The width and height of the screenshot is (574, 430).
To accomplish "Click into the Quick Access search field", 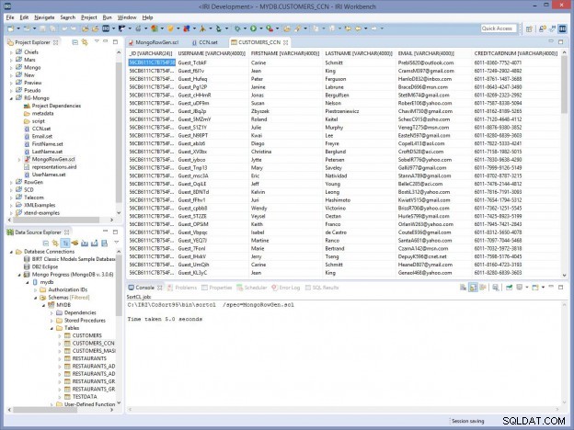I will pyautogui.click(x=499, y=28).
